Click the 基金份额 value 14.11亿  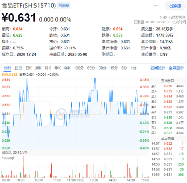click(x=166, y=42)
